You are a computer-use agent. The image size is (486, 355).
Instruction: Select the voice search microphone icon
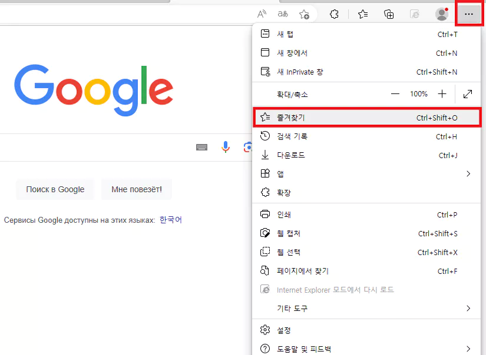(226, 148)
